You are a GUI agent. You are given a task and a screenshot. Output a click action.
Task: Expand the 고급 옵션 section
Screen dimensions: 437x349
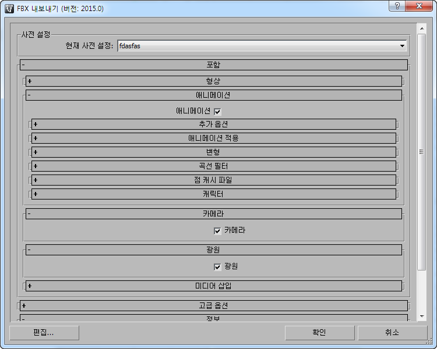tap(214, 305)
